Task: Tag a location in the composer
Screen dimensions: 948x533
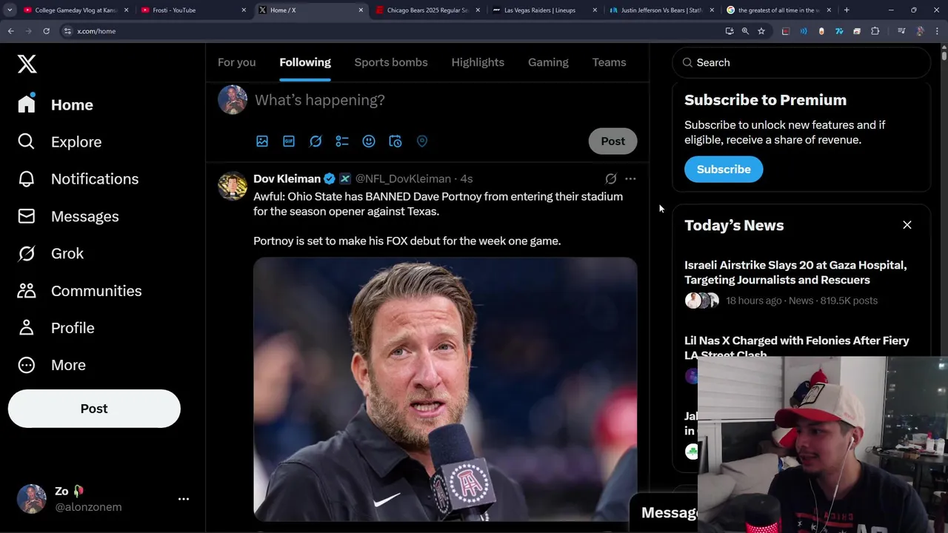Action: [422, 141]
